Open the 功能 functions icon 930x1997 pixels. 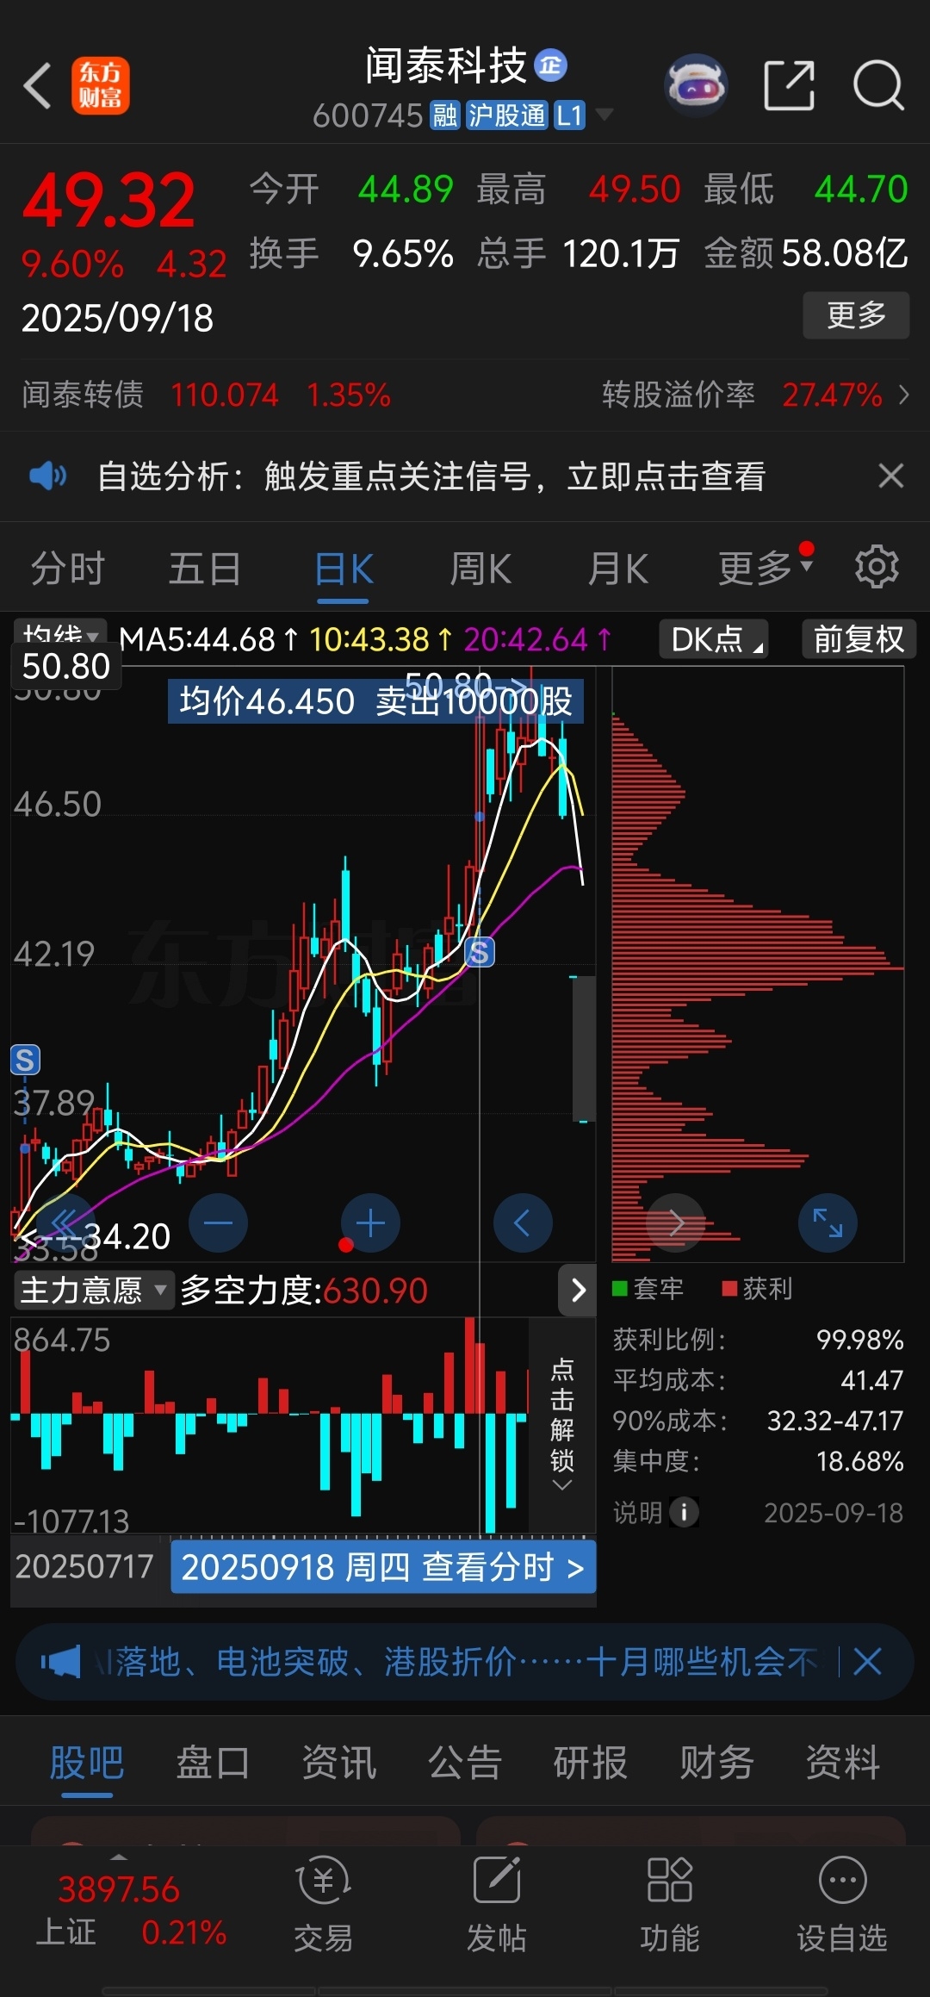(669, 1906)
